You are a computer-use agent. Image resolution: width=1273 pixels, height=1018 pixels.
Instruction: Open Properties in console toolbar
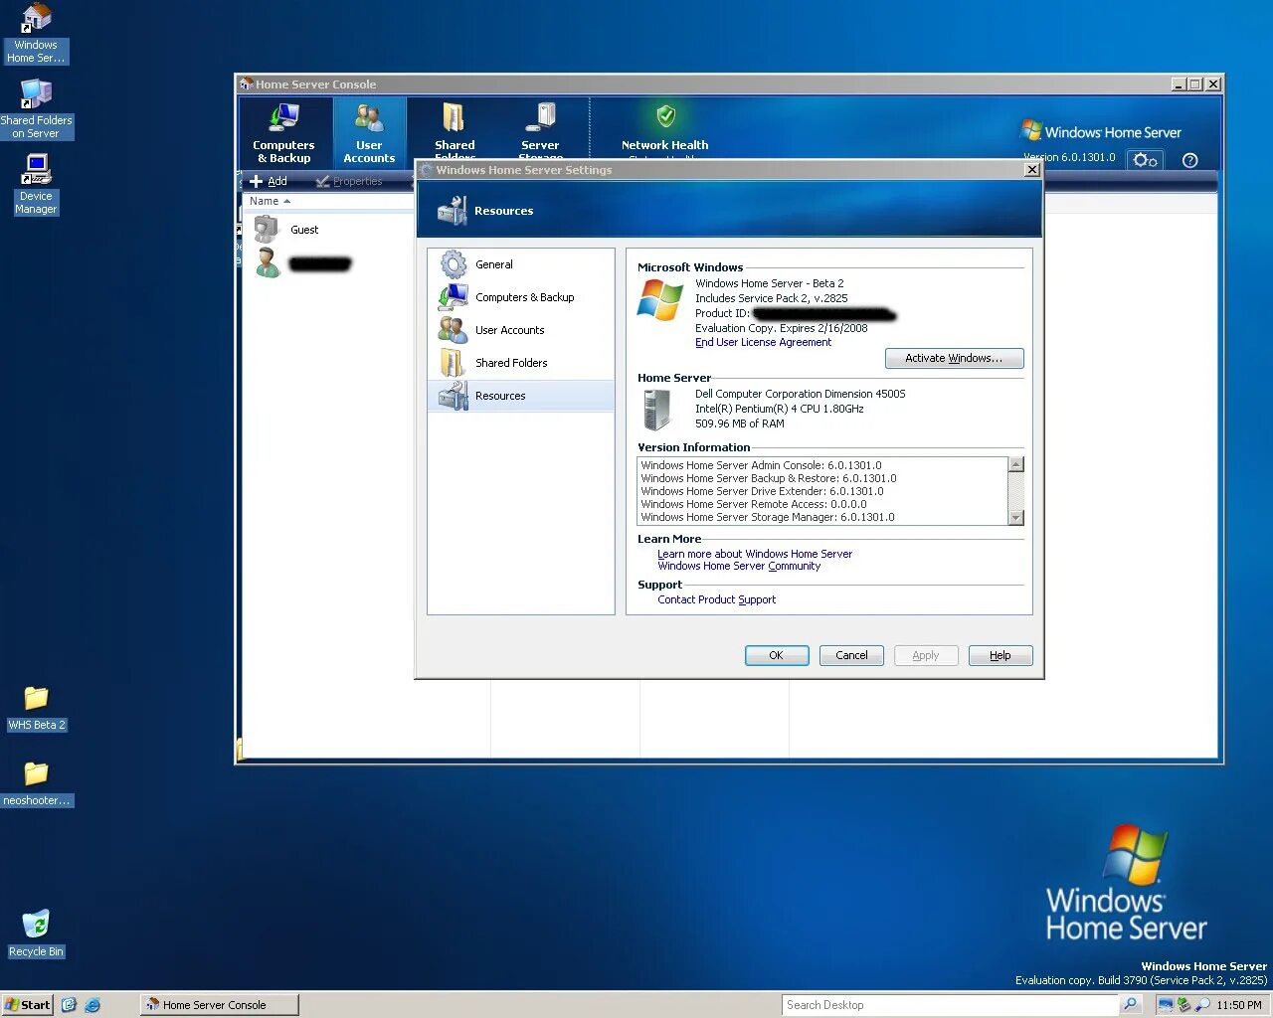click(x=349, y=181)
